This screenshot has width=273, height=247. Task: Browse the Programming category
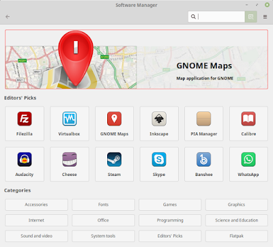pos(170,220)
